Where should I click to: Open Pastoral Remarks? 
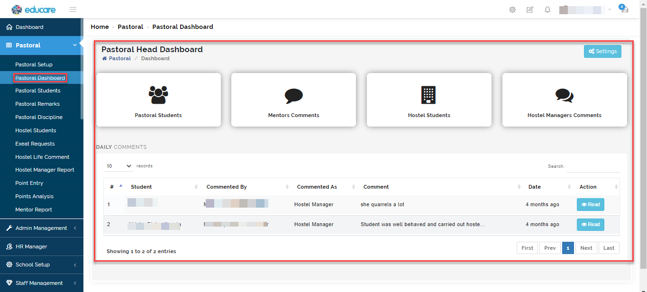(x=37, y=104)
